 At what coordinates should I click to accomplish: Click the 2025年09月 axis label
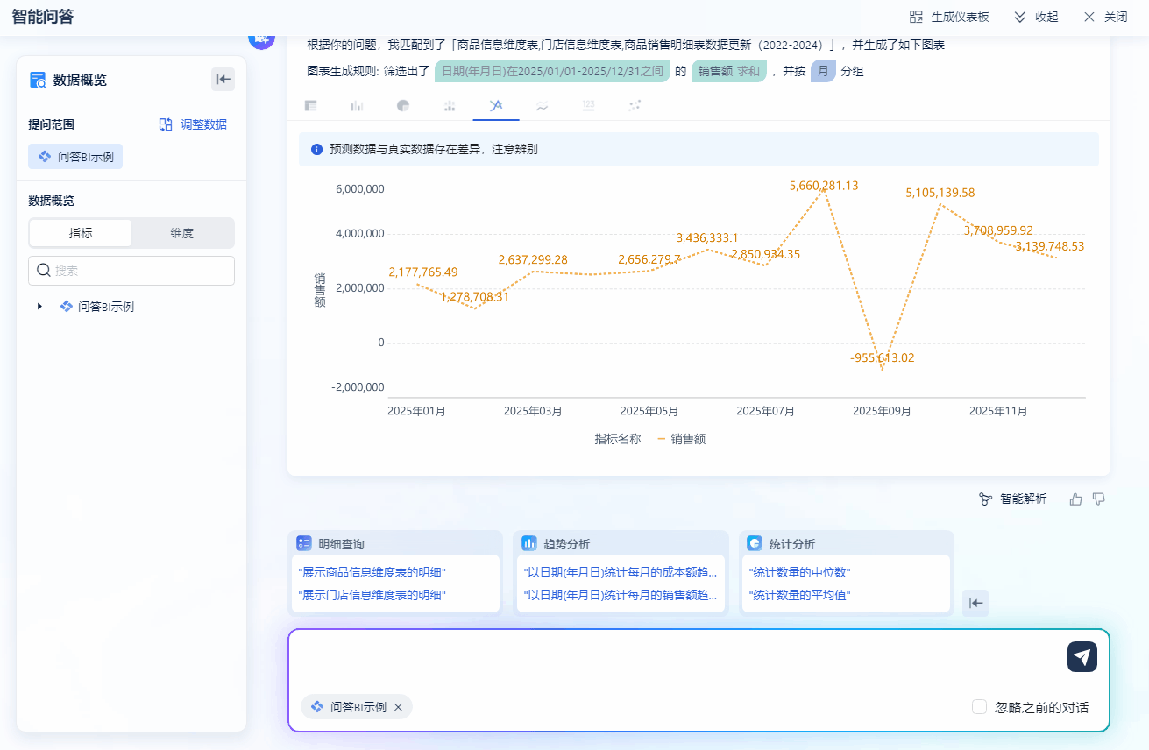click(x=882, y=411)
